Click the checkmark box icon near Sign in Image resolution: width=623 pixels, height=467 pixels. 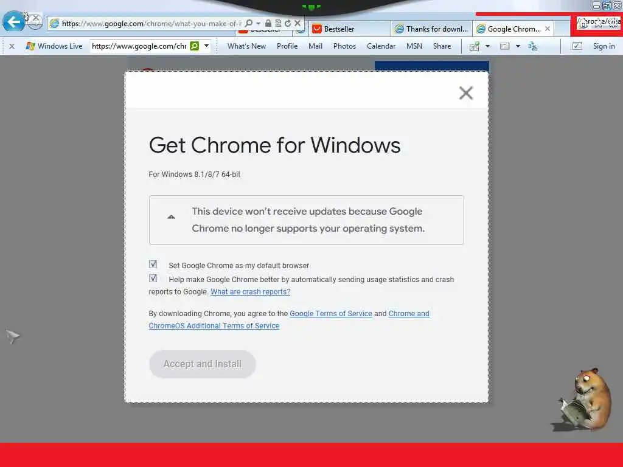tap(577, 46)
